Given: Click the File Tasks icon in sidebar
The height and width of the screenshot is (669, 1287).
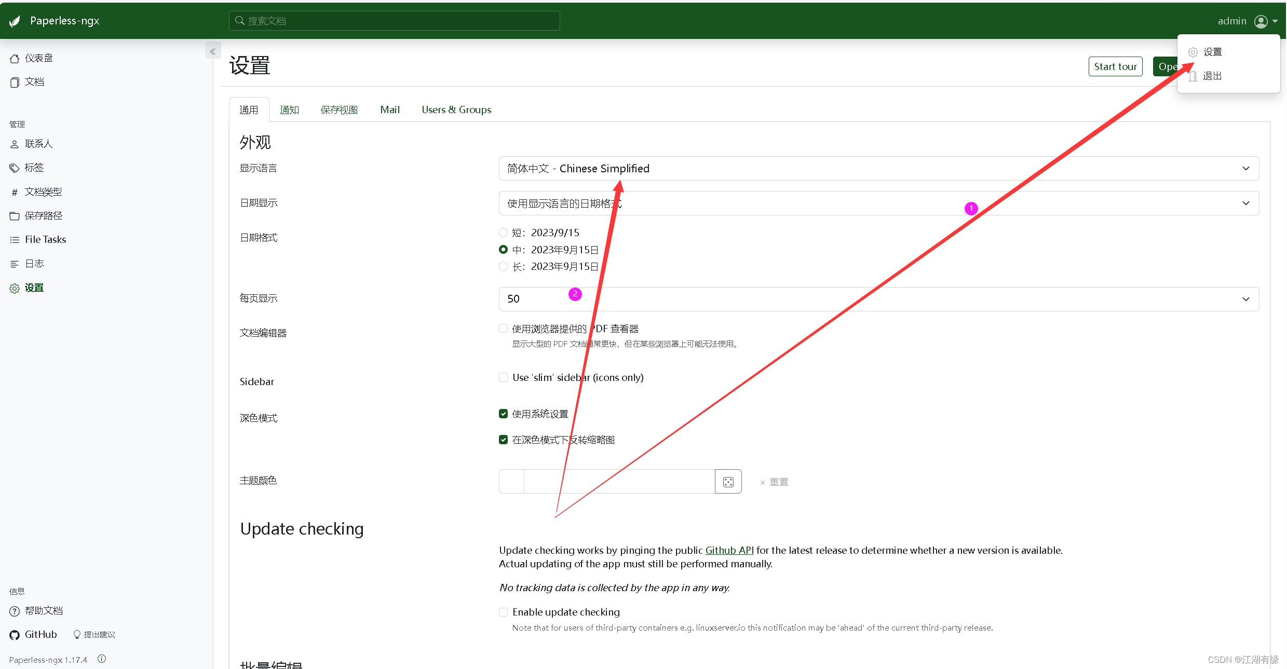Looking at the screenshot, I should click(x=15, y=239).
